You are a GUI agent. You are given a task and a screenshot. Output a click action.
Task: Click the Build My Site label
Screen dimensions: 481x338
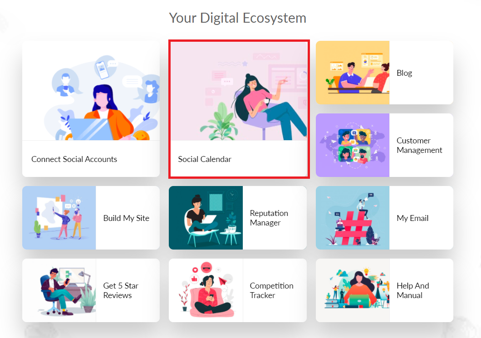127,218
